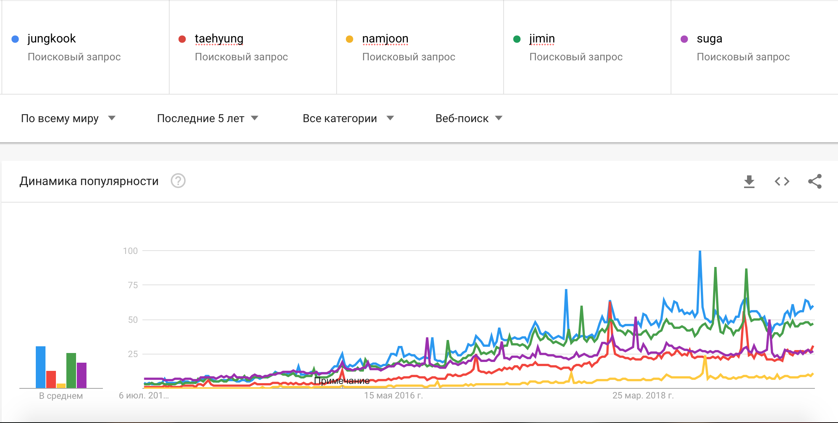Screen dimensions: 838x423
Task: Click the blue jungkook average bar
Action: [x=41, y=367]
